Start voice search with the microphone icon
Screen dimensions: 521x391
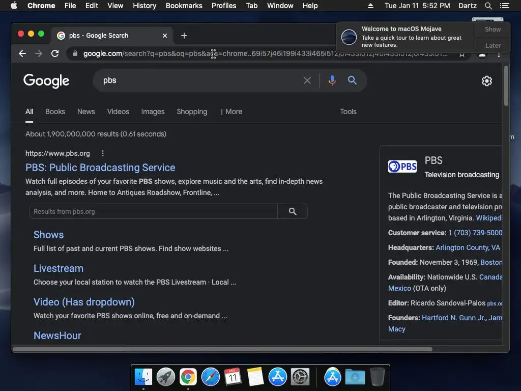click(332, 80)
